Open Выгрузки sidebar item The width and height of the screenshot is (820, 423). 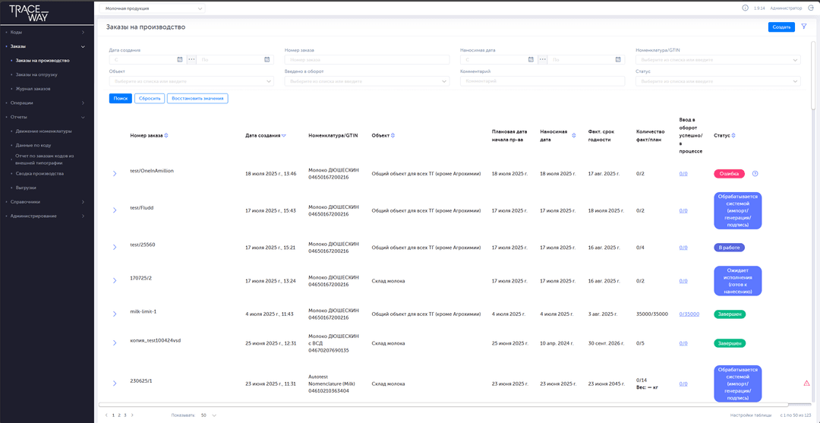click(26, 188)
